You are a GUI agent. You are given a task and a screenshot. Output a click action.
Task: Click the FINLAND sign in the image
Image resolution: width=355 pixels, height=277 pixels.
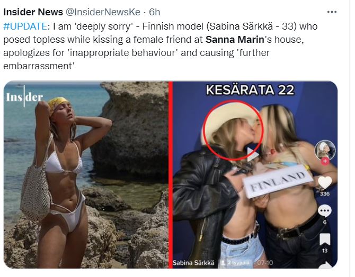[x=278, y=182]
